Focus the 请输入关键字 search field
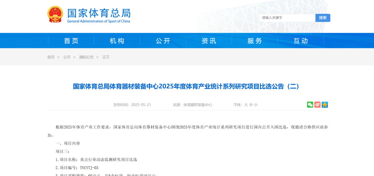Viewport: 374px width, 176px height. 287,18
